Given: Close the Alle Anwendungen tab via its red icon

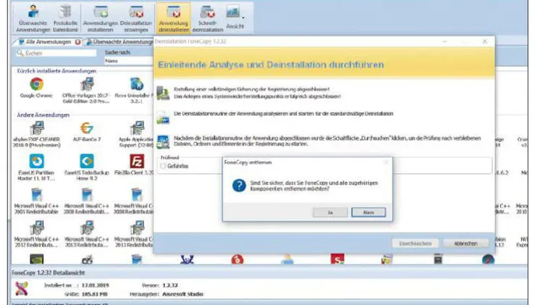Looking at the screenshot, I should [x=78, y=42].
